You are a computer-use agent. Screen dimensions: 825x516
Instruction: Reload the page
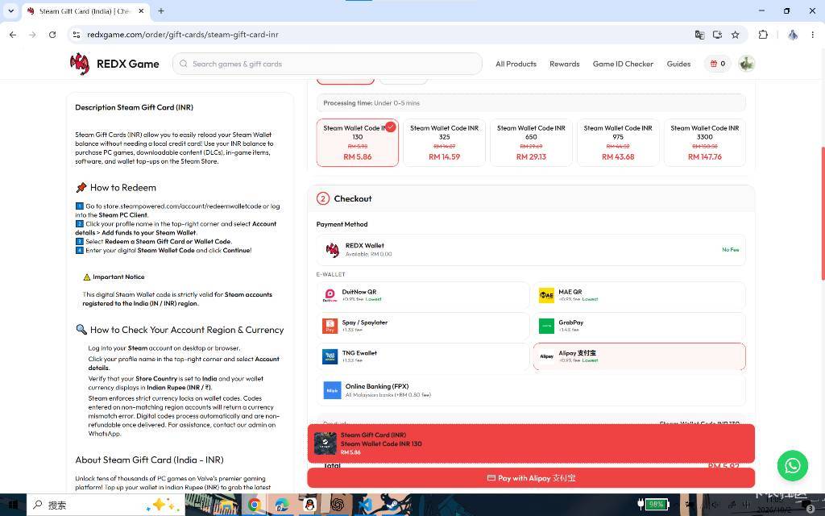pyautogui.click(x=52, y=35)
